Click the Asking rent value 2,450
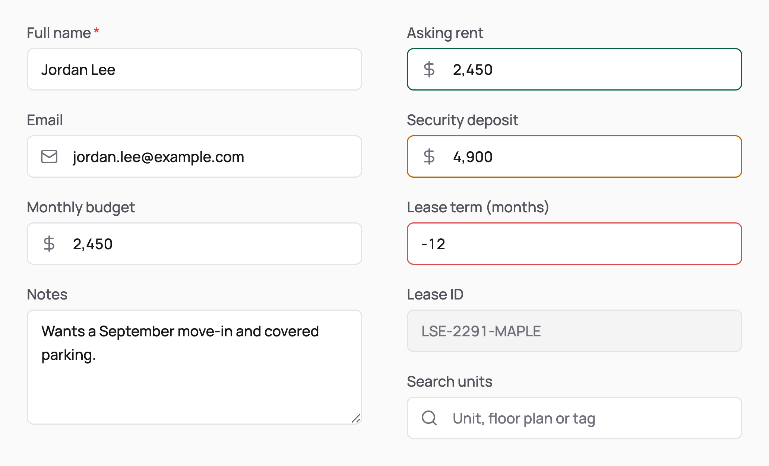Screen dimensions: 769x466 coord(473,70)
